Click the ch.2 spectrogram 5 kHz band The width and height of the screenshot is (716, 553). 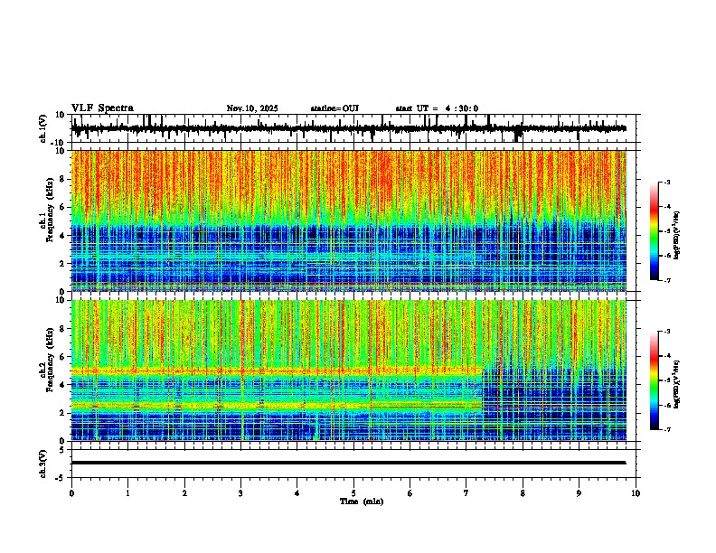(277, 370)
